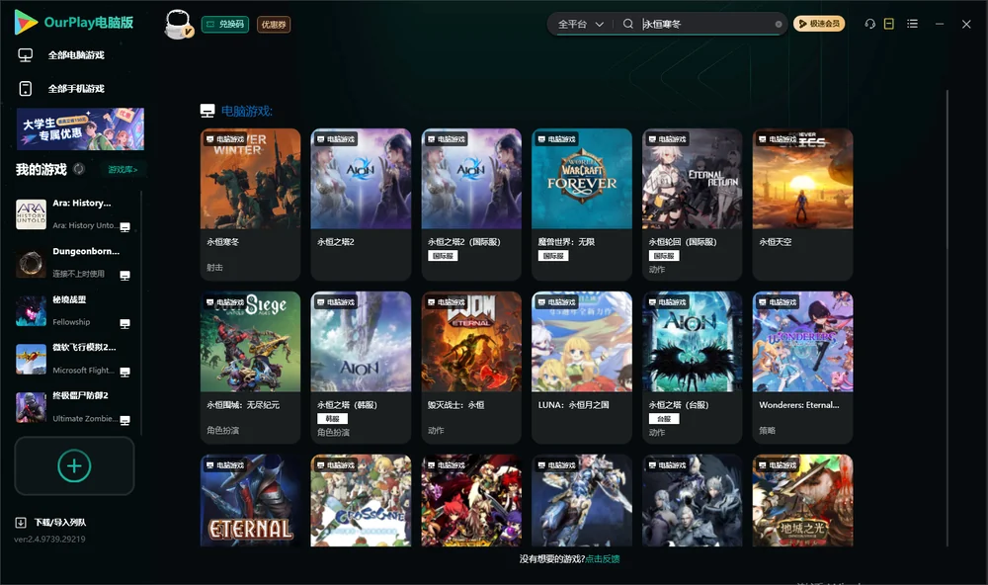Open the 游戏库> library link
988x585 pixels.
[123, 170]
